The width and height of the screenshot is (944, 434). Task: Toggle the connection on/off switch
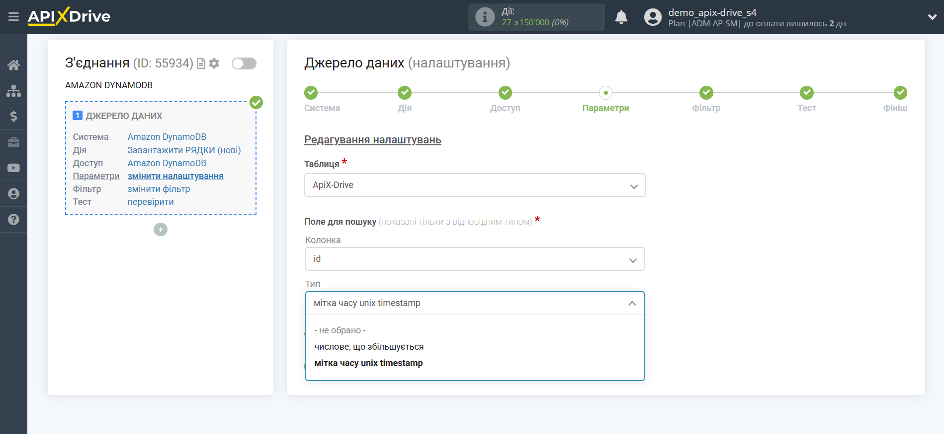coord(244,63)
